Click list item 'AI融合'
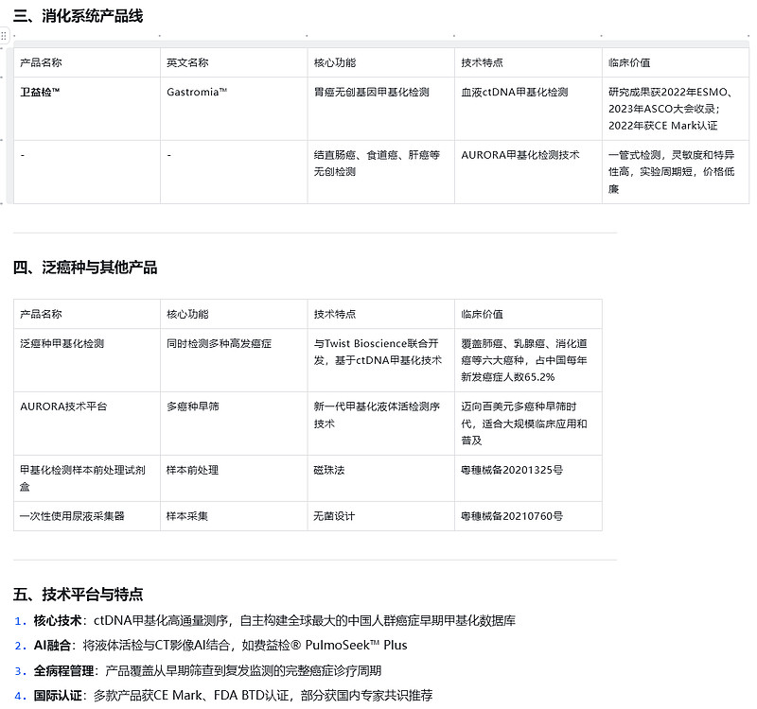This screenshot has width=757, height=709. pyautogui.click(x=211, y=646)
